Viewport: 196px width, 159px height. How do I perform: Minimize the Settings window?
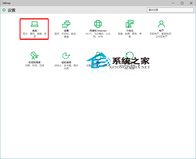click(x=173, y=3)
